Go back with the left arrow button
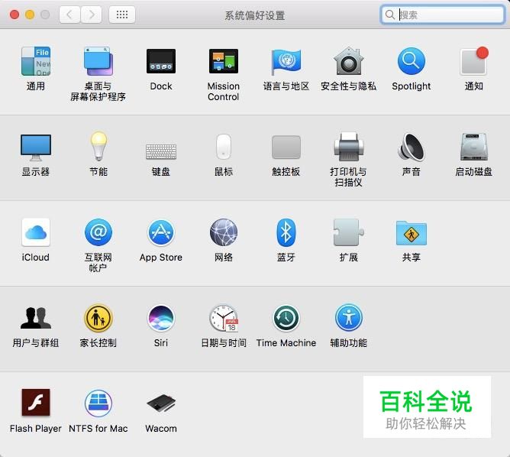The width and height of the screenshot is (510, 457). pos(69,15)
